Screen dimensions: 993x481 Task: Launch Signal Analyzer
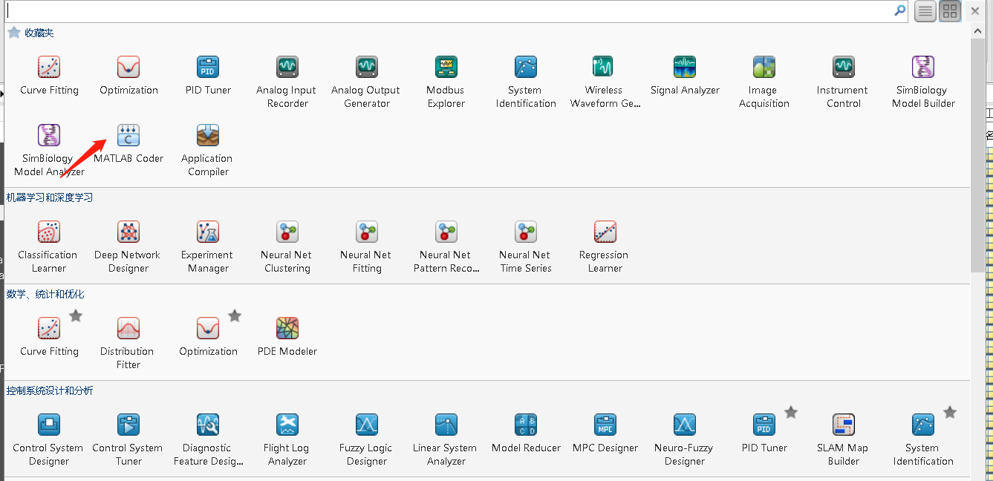[685, 76]
